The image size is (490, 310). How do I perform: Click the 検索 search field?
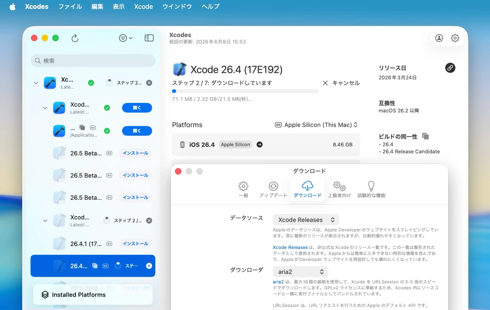93,60
